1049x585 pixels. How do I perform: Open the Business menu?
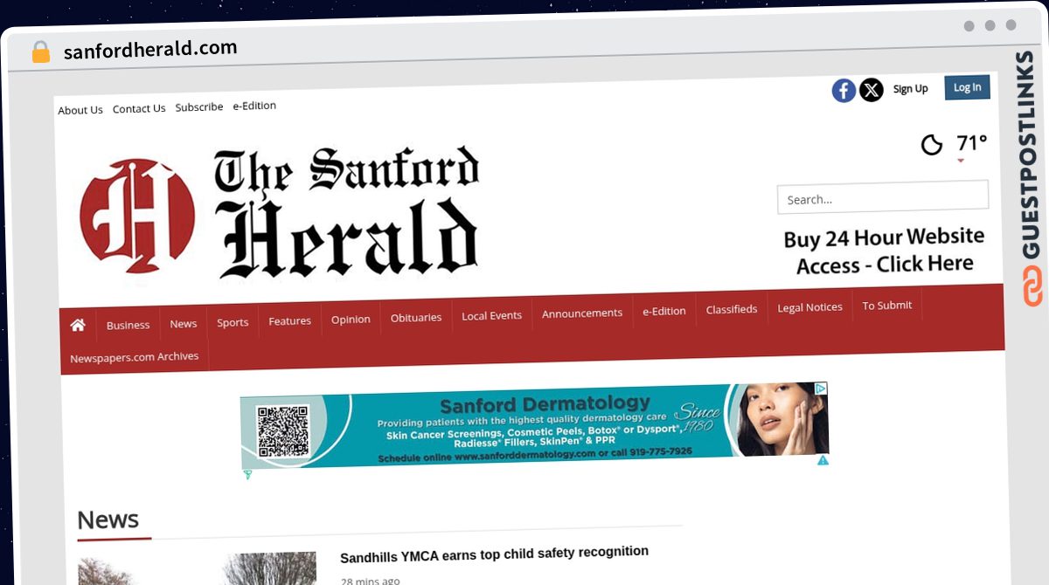[x=129, y=325]
